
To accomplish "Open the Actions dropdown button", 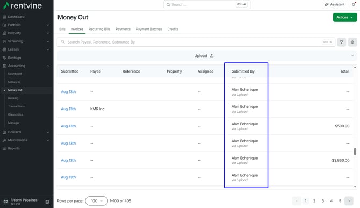I will tap(345, 17).
